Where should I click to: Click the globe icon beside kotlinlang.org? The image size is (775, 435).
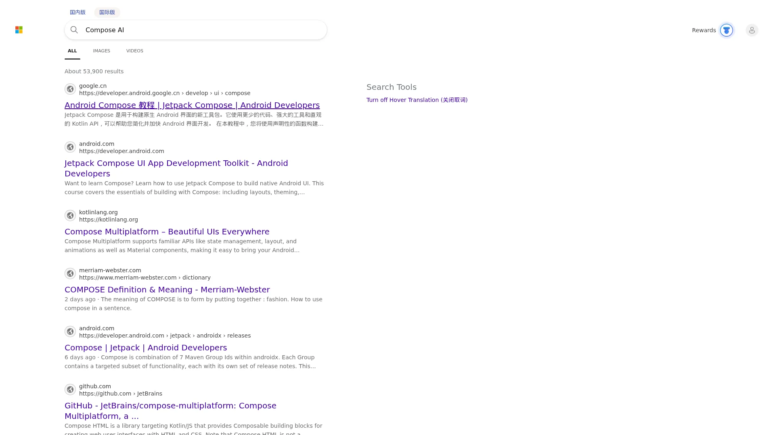point(70,215)
